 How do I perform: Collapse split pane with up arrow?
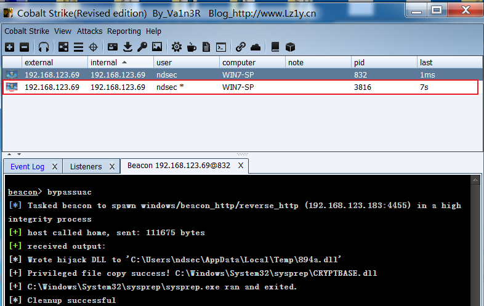pyautogui.click(x=9, y=154)
